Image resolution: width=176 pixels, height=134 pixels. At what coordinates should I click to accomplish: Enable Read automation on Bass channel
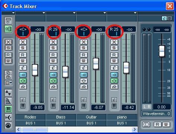[53, 55]
